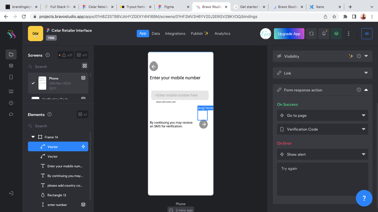Toggle the blue eye preview button
Screen dimensions: 378x212
pos(367,34)
